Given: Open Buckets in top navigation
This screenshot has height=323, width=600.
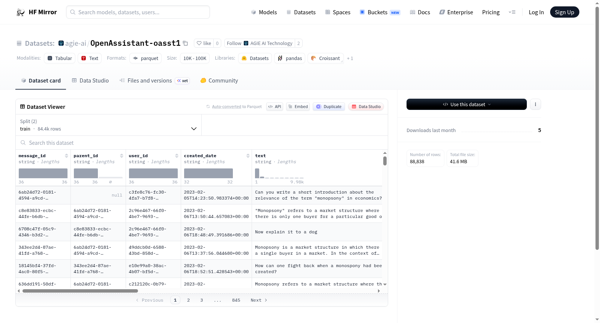Looking at the screenshot, I should (x=379, y=12).
